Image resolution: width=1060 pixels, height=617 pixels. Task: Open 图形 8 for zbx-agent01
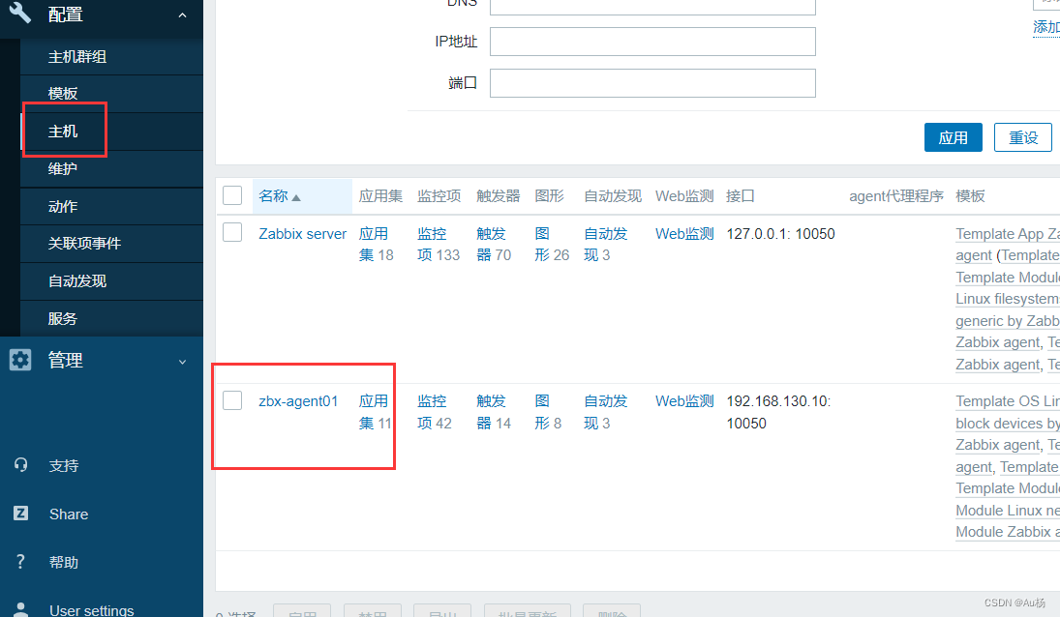pos(548,412)
